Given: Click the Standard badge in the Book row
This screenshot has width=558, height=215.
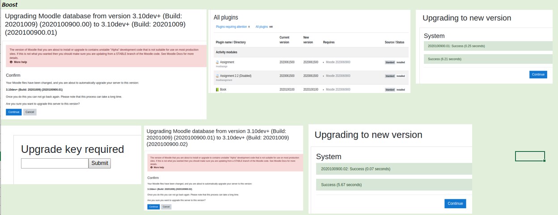Looking at the screenshot, I should click(390, 90).
